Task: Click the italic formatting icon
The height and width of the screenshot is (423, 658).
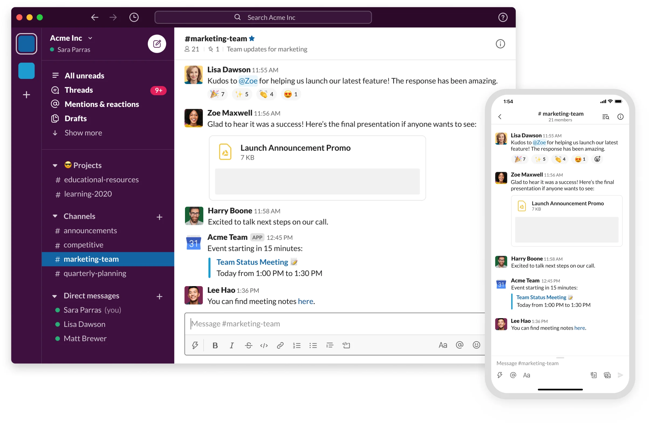Action: pyautogui.click(x=230, y=344)
